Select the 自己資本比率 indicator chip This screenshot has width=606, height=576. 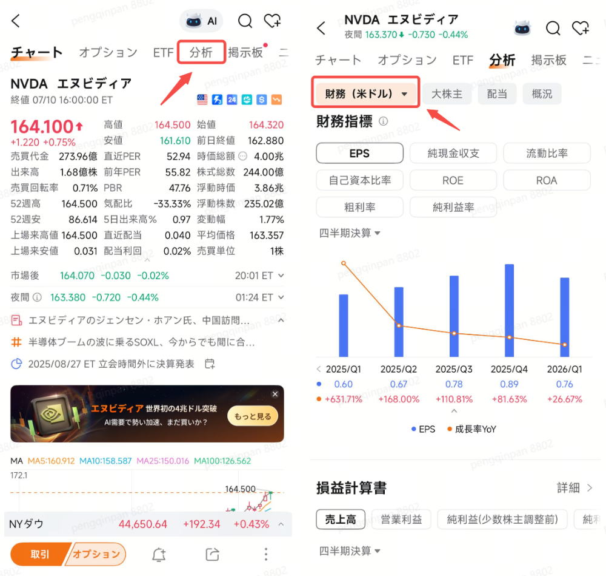[x=359, y=180]
